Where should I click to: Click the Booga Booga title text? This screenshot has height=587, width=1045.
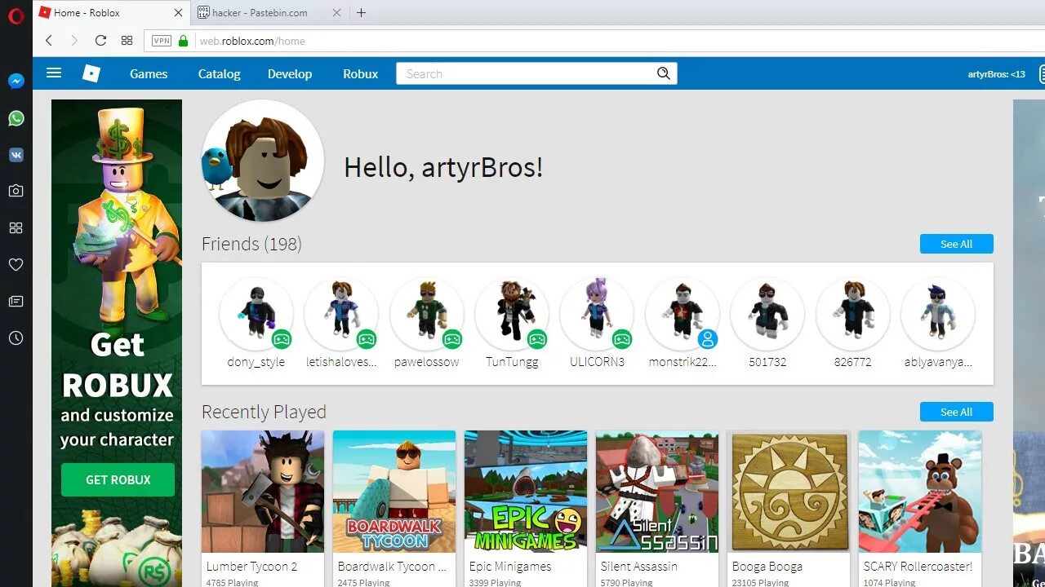(767, 566)
